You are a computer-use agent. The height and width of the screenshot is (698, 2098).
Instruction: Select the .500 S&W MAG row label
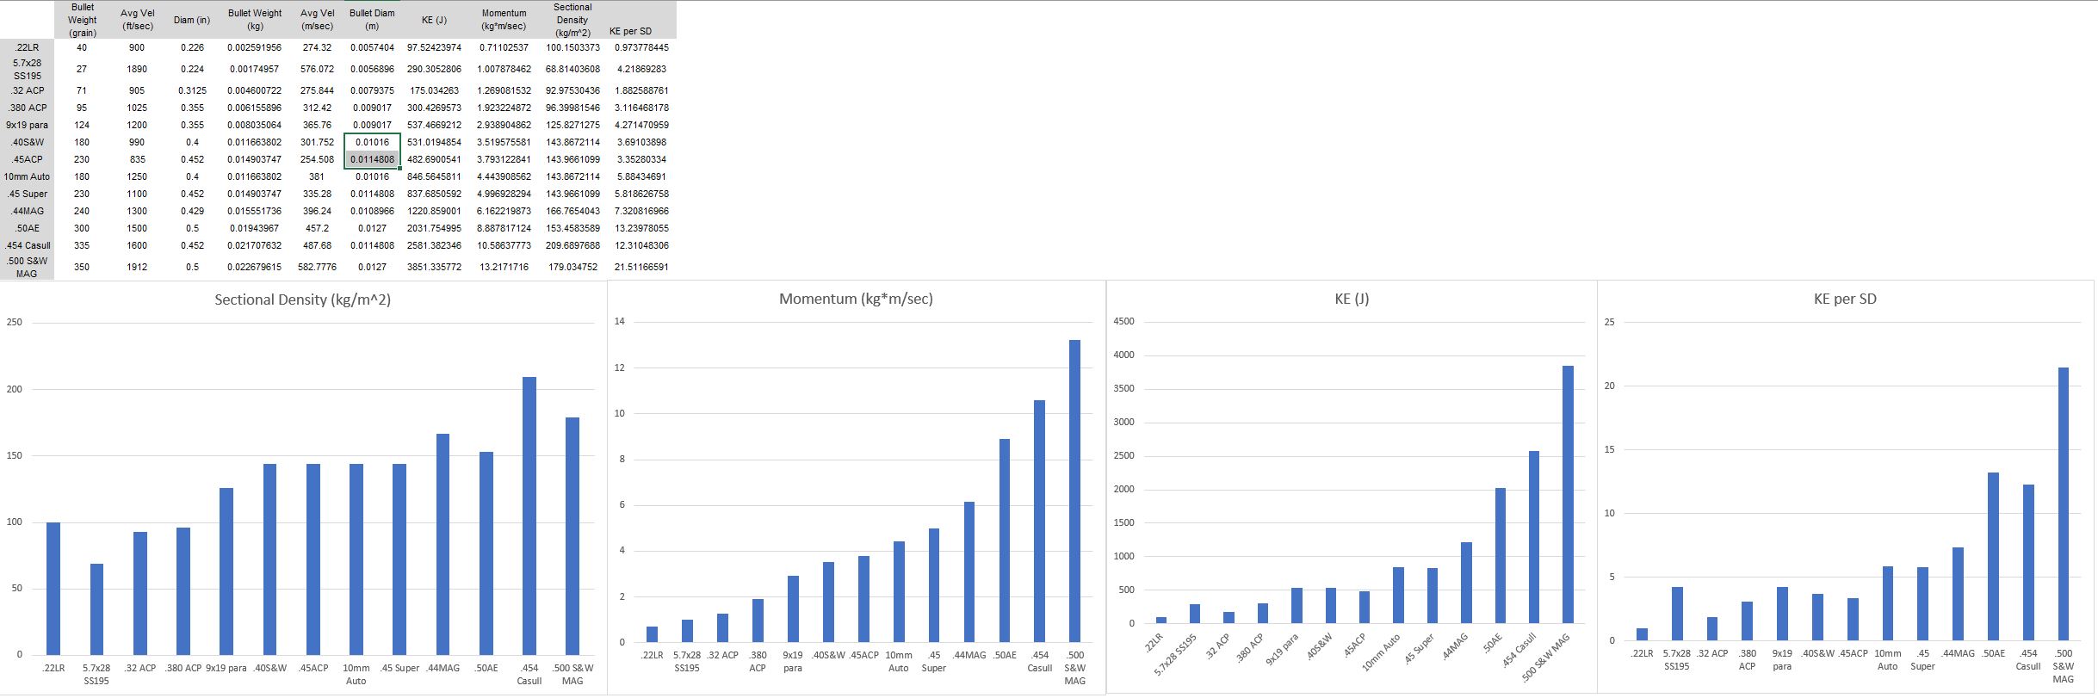(x=27, y=267)
